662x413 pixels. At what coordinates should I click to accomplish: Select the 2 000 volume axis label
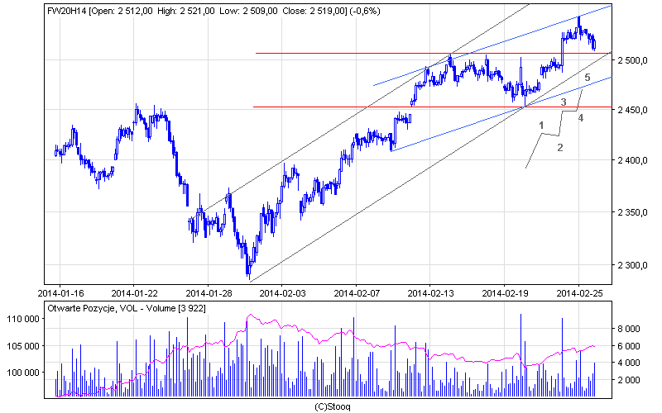coord(629,380)
